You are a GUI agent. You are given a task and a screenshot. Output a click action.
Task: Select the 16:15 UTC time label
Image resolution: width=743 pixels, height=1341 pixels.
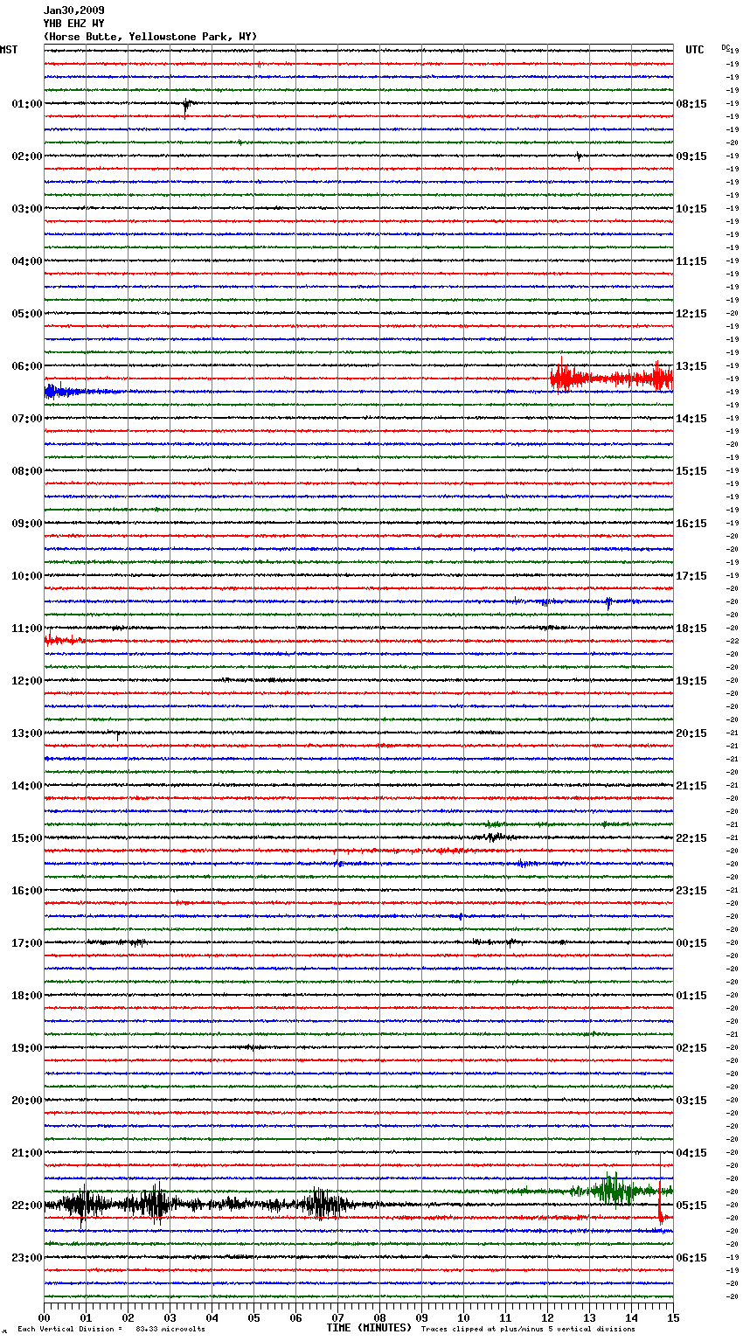(691, 524)
